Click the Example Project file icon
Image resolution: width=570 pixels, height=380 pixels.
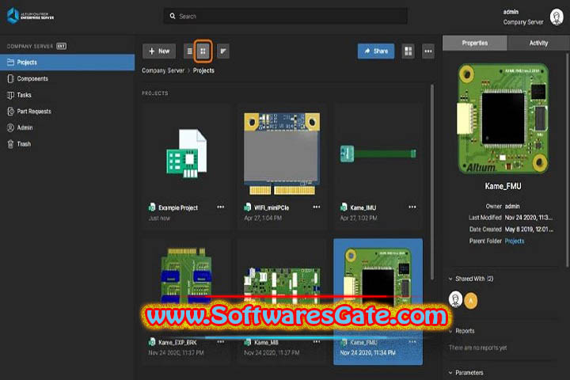(x=152, y=207)
